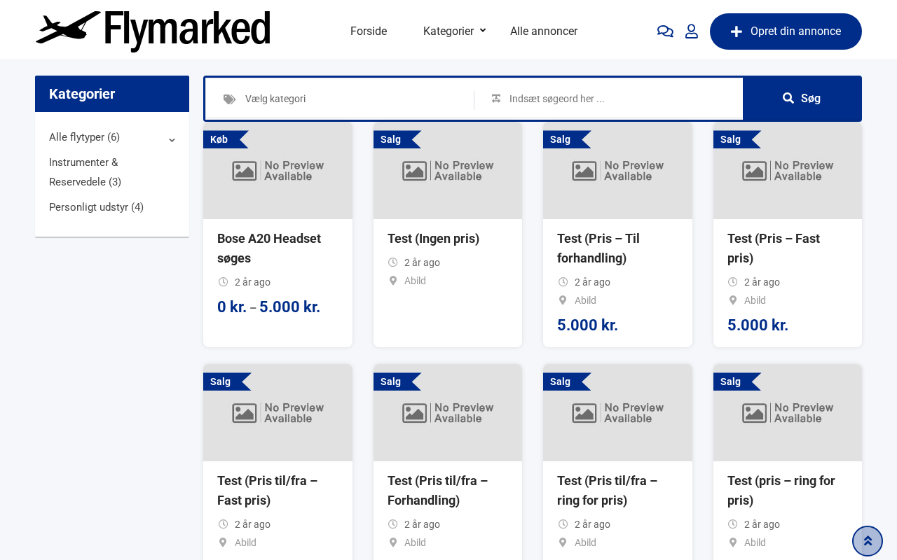897x560 pixels.
Task: Open the chat messages icon
Action: [665, 31]
